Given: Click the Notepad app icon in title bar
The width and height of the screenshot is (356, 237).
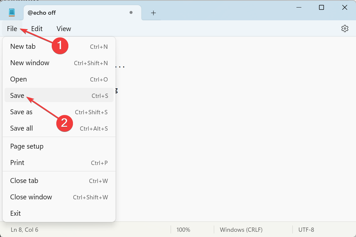Looking at the screenshot, I should click(12, 12).
